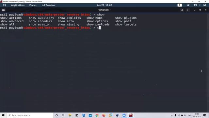
Task: Open Cortana circle icon on taskbar
Action: coord(56,115)
